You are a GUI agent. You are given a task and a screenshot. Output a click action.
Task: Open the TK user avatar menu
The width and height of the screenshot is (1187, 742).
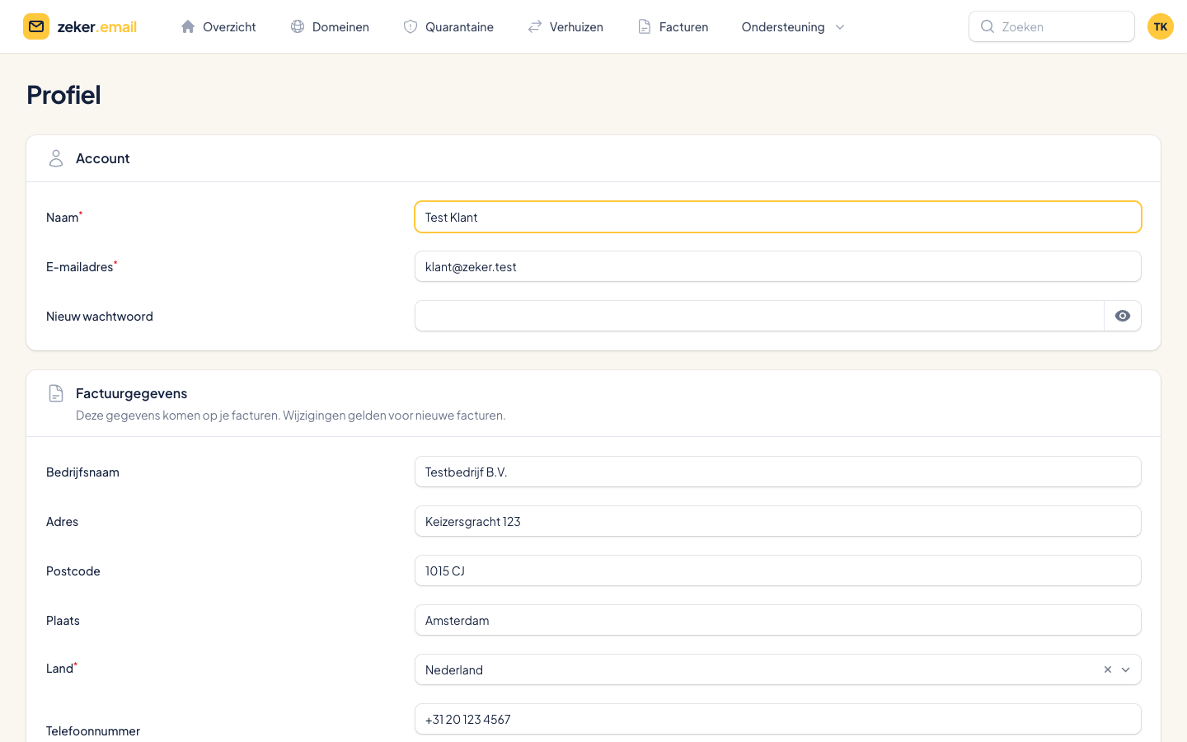[x=1161, y=26]
